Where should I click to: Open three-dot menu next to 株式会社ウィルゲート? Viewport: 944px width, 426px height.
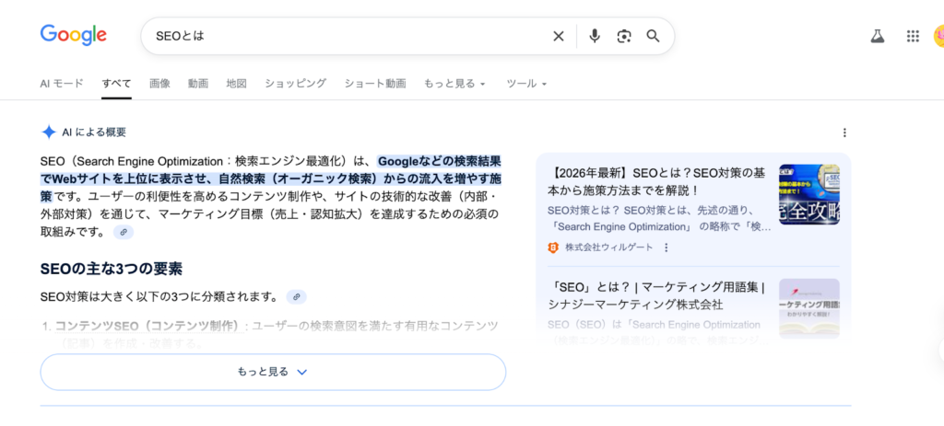[x=667, y=248]
